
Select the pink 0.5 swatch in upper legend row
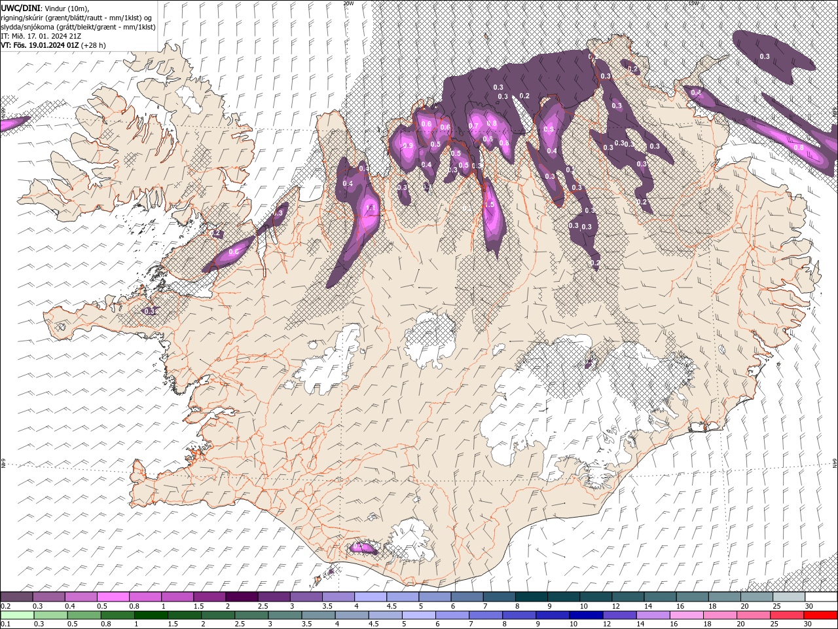(113, 597)
